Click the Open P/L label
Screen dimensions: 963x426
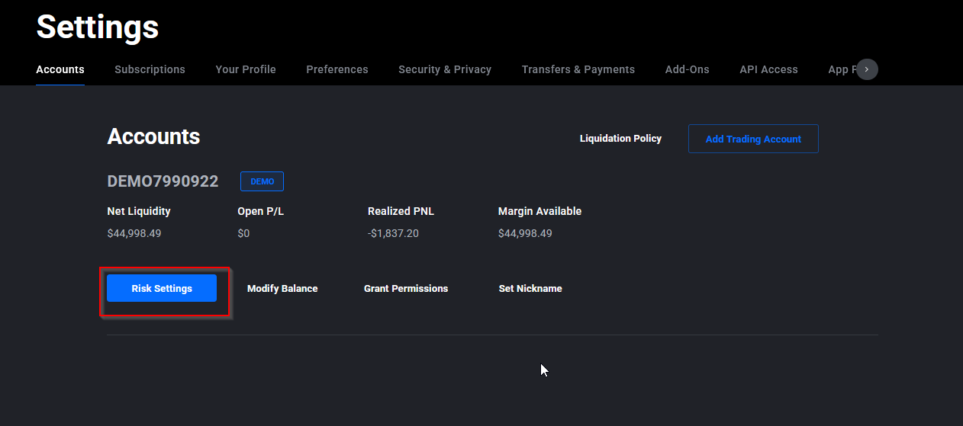pyautogui.click(x=260, y=211)
